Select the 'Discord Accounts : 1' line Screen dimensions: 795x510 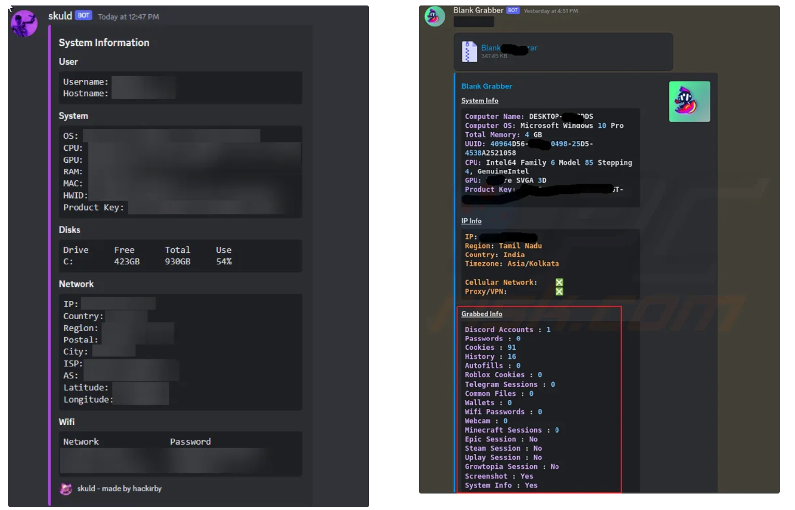[507, 329]
